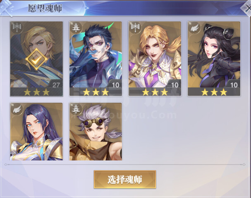Viewport: 251px width, 198px height.
Task: Select the purple-haired female hero card
Action: [x=36, y=132]
